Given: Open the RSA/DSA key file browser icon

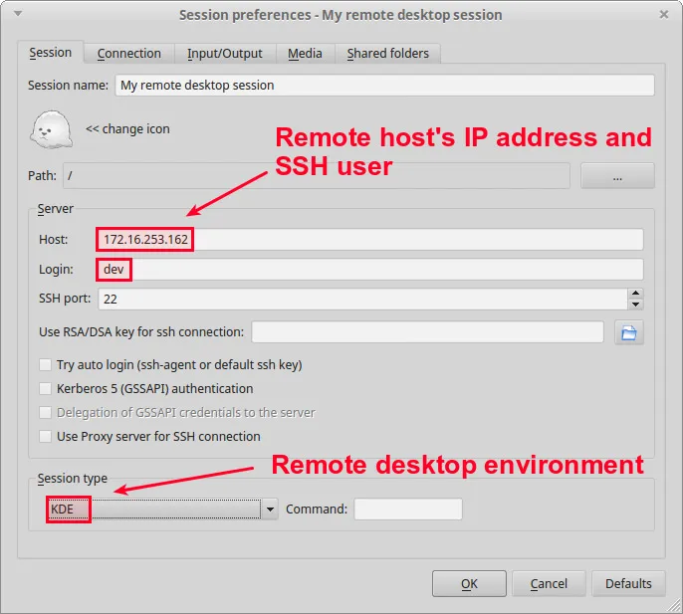Looking at the screenshot, I should click(x=628, y=332).
